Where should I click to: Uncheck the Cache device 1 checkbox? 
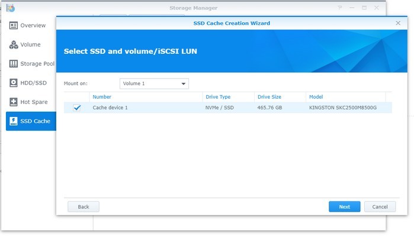point(76,108)
